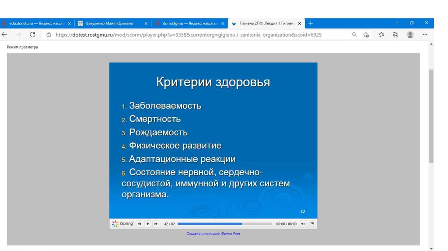The image size is (448, 251).
Task: Mute the player volume icon
Action: (x=303, y=224)
